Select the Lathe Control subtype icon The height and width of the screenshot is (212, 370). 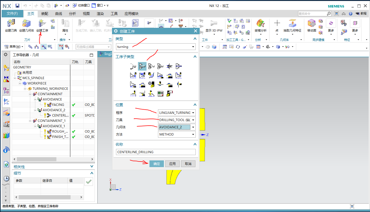[160, 94]
